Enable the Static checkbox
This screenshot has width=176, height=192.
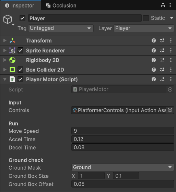(146, 18)
